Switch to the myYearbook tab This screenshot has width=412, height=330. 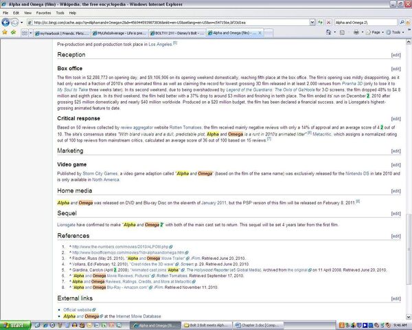point(62,33)
